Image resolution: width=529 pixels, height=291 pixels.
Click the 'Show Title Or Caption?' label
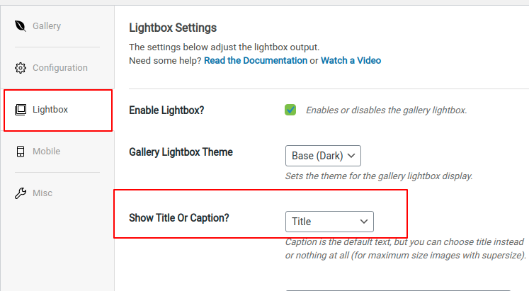179,218
